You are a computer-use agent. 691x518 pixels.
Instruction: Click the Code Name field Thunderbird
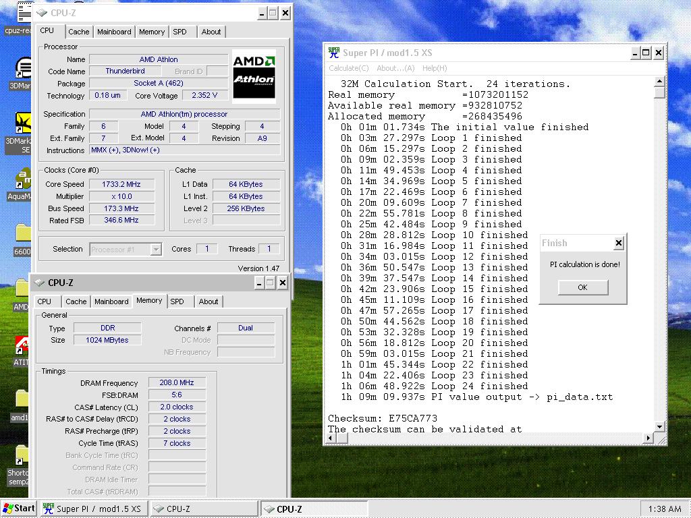point(125,71)
